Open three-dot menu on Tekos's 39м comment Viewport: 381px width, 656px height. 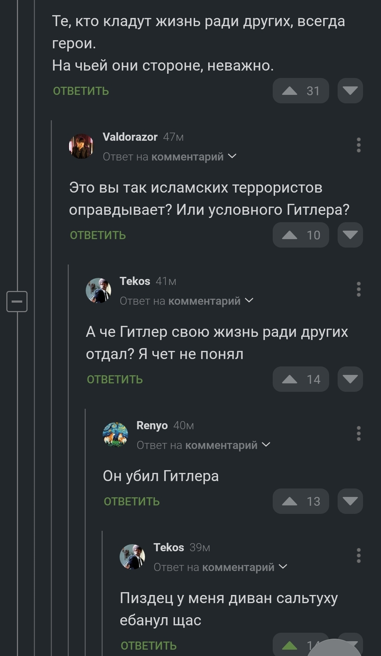point(358,555)
